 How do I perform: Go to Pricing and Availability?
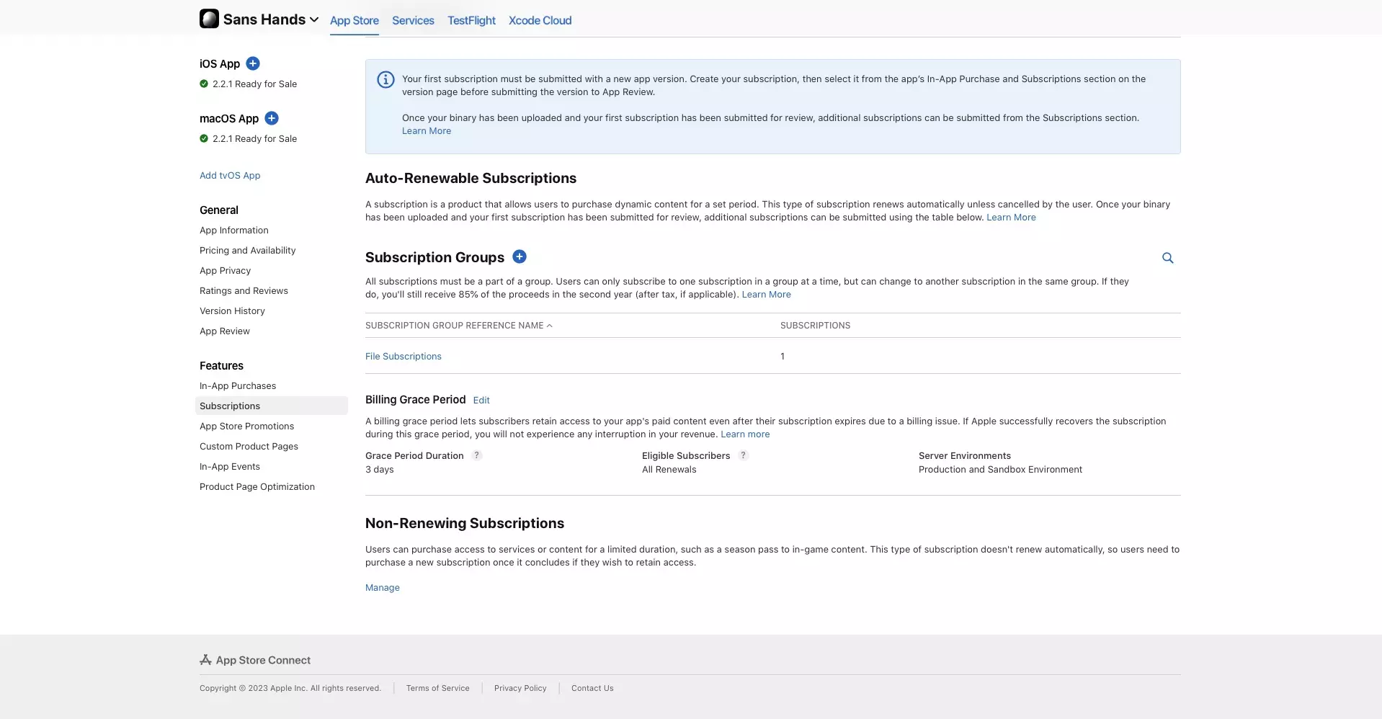point(247,251)
